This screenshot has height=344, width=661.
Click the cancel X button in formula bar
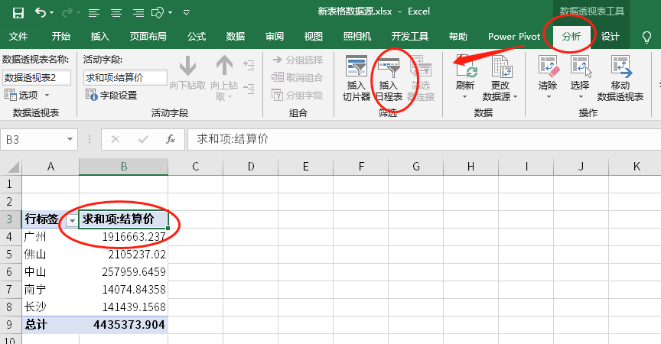click(x=115, y=139)
